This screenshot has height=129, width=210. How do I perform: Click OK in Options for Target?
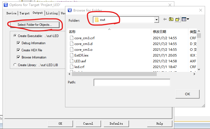point(60,124)
